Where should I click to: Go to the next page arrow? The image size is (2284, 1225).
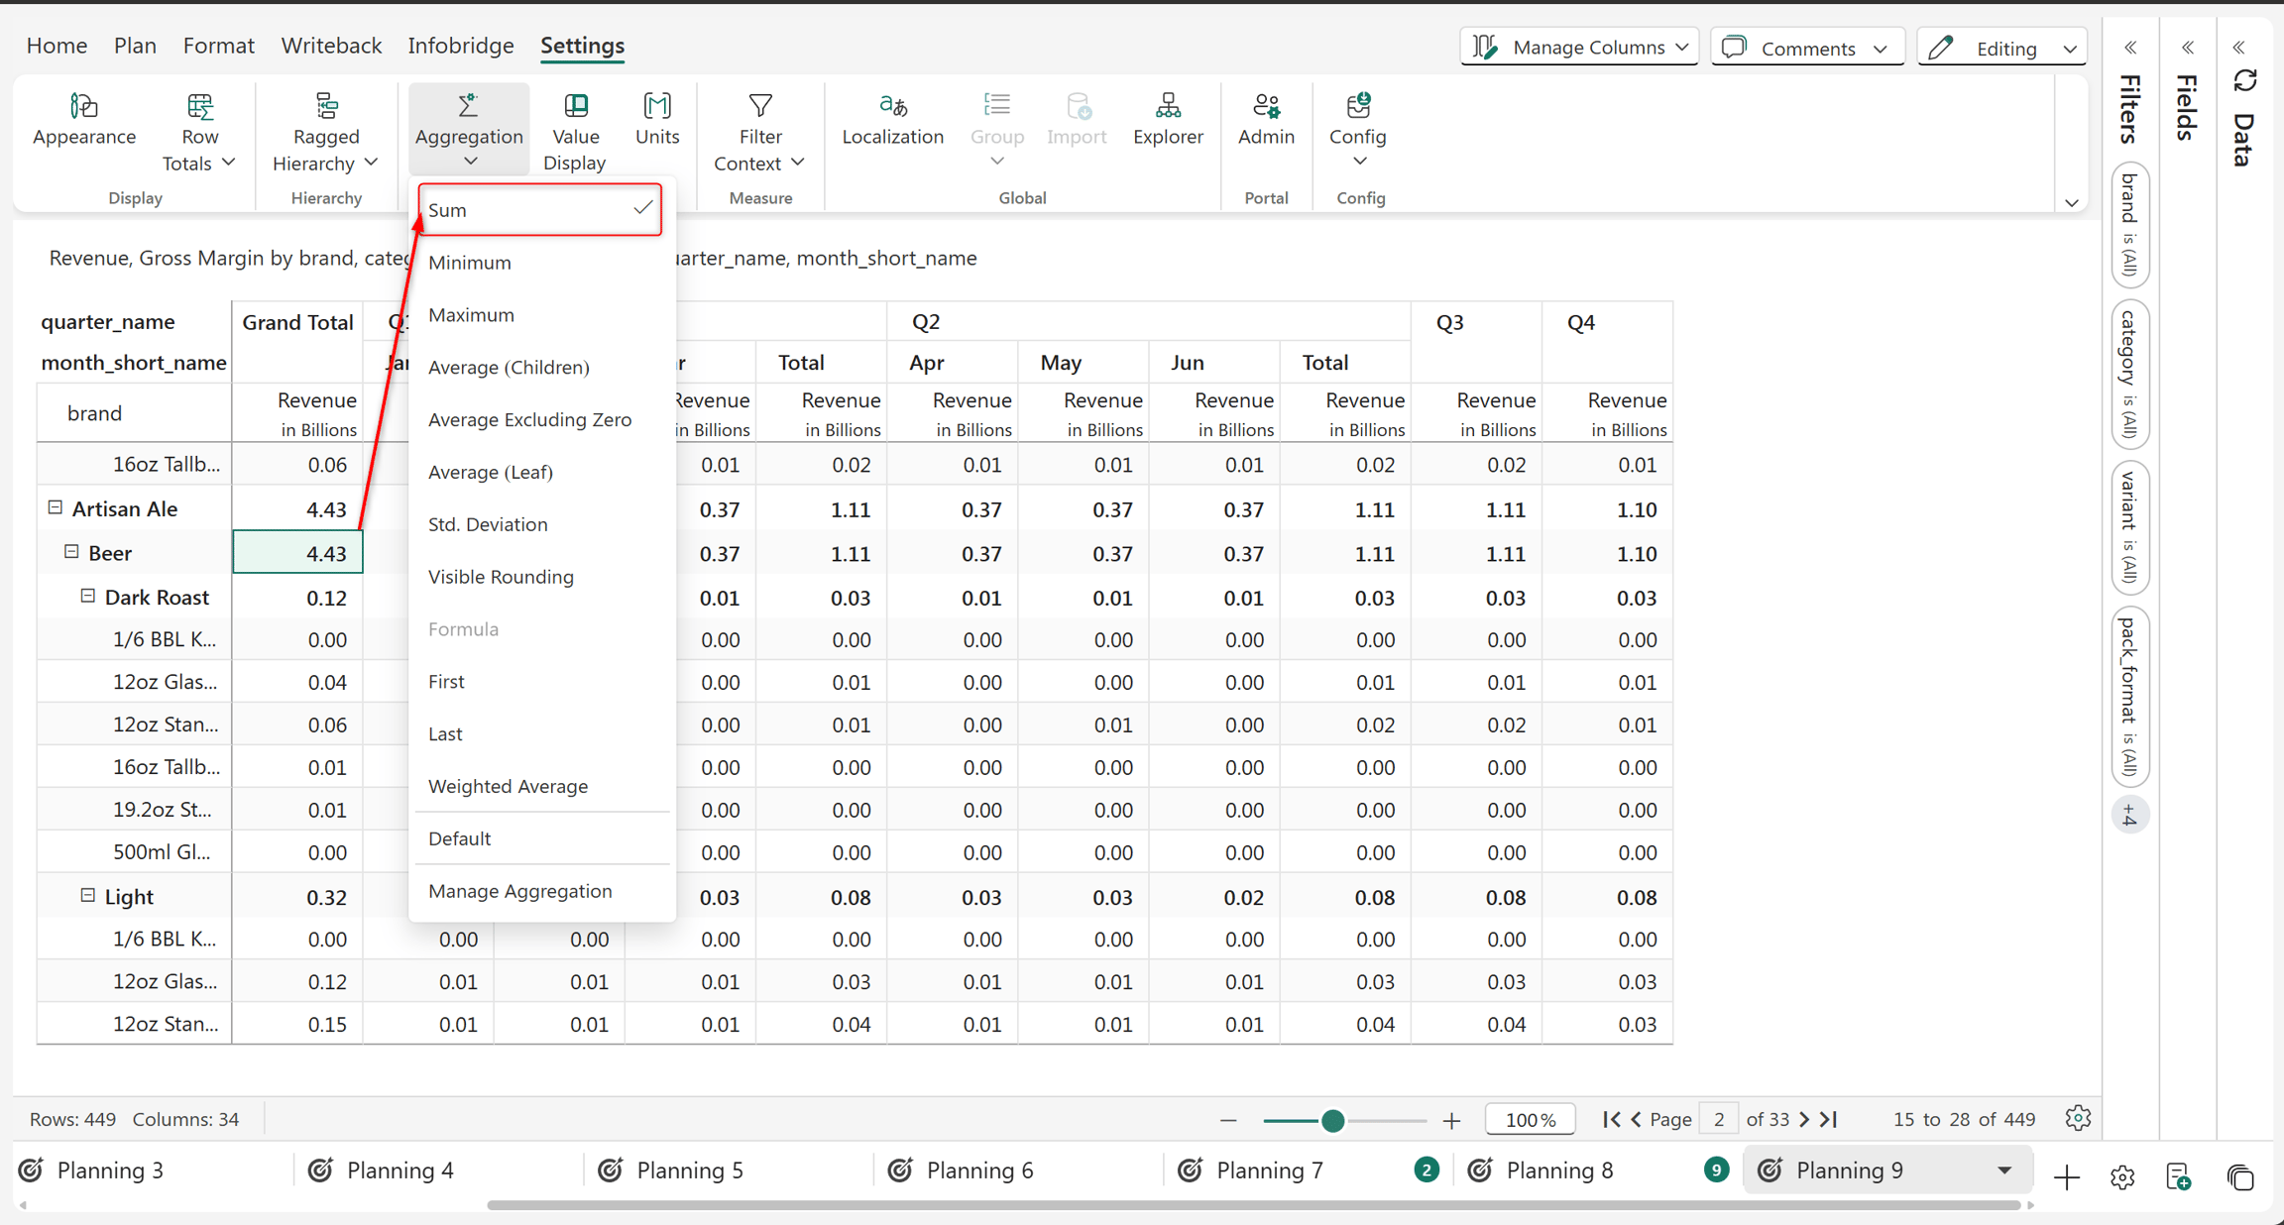pyautogui.click(x=1804, y=1119)
